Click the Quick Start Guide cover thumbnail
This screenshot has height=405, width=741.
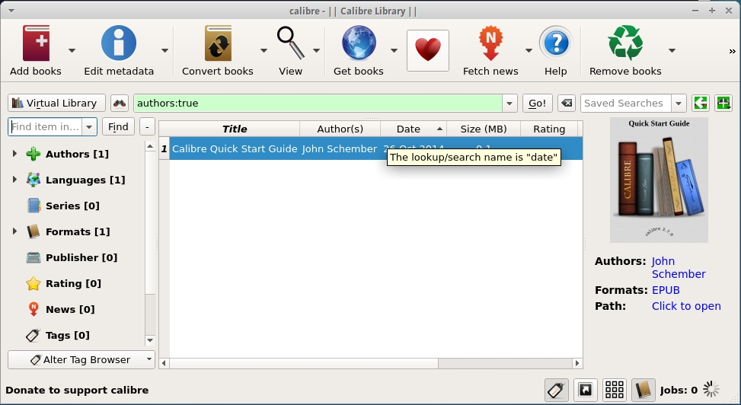tap(659, 180)
